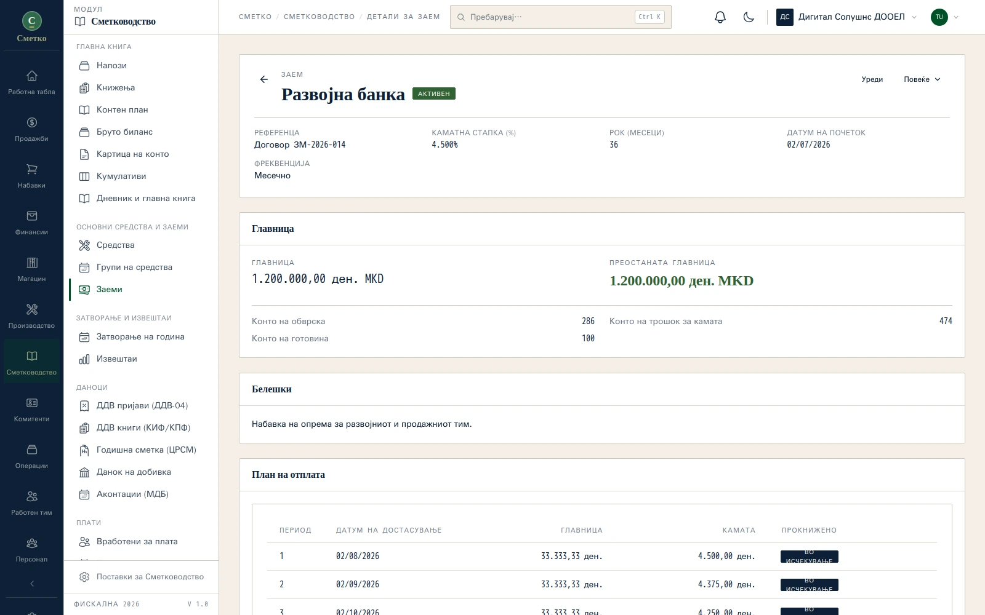Click the СМЕТКО breadcrumb

point(255,17)
